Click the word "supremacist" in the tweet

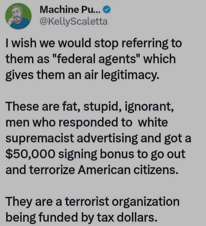click(40, 138)
